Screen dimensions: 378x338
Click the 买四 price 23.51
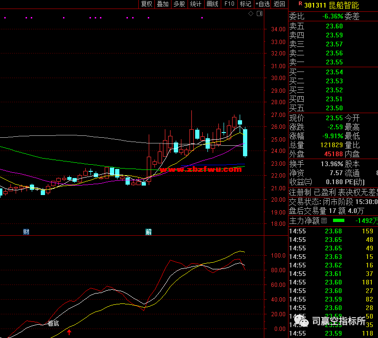pos(334,99)
